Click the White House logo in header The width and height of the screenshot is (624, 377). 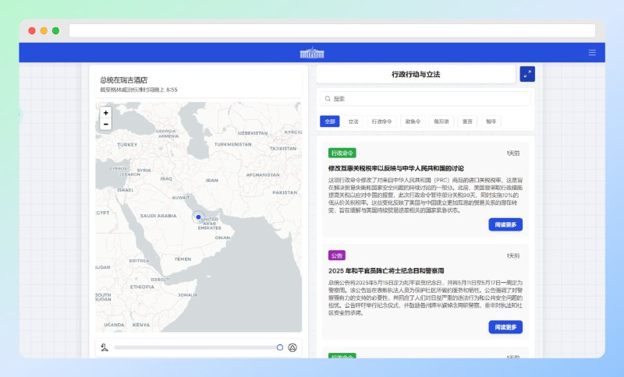[x=310, y=53]
